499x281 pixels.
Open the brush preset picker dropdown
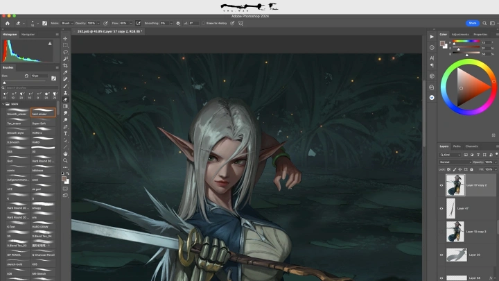pyautogui.click(x=37, y=24)
